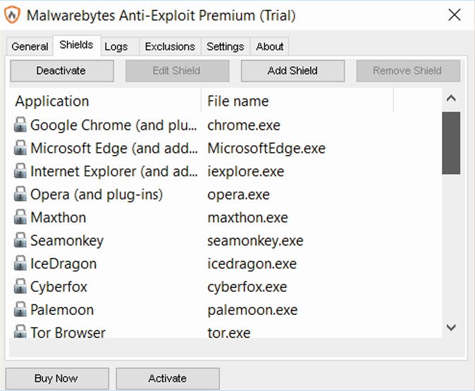Click the lock icon beside Microsoft Edge

point(20,149)
